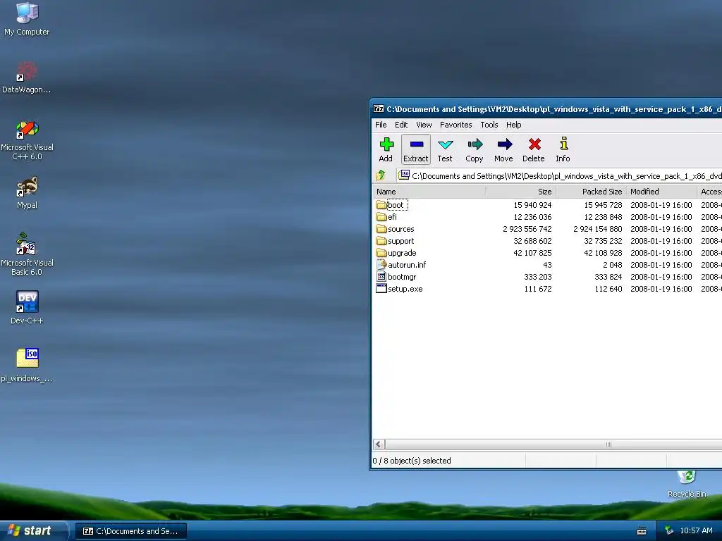
Task: Open the Edit menu
Action: click(401, 125)
